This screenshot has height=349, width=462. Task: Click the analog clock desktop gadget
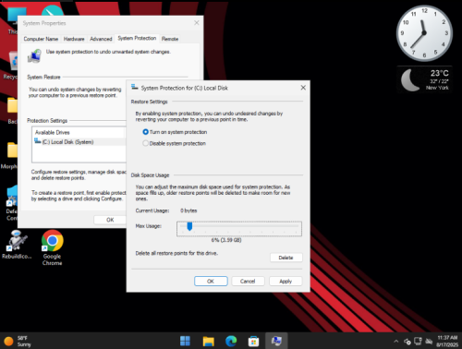pyautogui.click(x=424, y=33)
